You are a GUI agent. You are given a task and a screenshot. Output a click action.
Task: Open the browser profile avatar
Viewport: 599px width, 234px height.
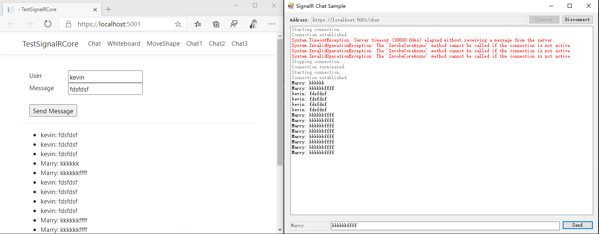pos(254,24)
